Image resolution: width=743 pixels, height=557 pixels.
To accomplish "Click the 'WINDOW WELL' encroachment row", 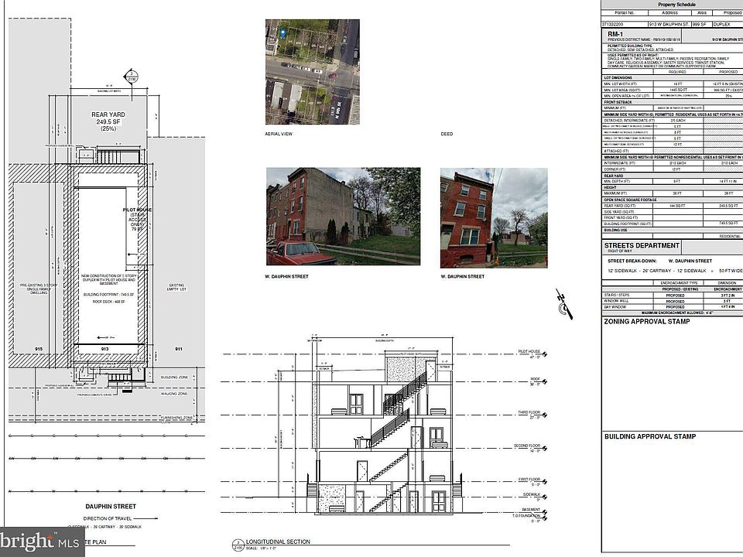I will click(673, 301).
